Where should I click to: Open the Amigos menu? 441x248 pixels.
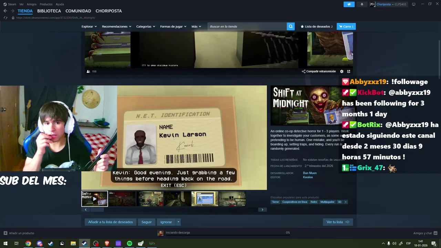click(x=31, y=4)
